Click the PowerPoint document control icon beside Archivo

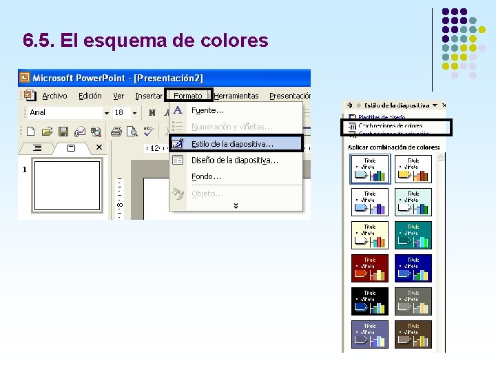pyautogui.click(x=30, y=95)
